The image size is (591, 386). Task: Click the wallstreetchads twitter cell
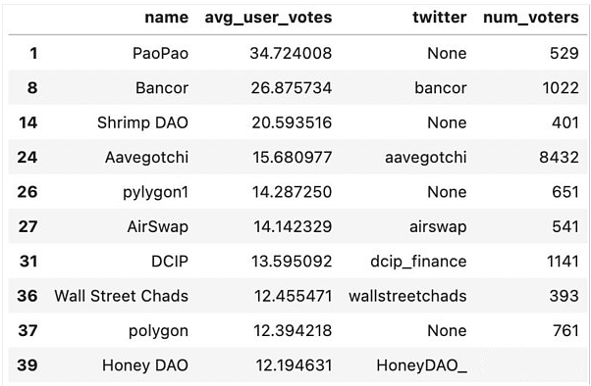click(x=407, y=296)
